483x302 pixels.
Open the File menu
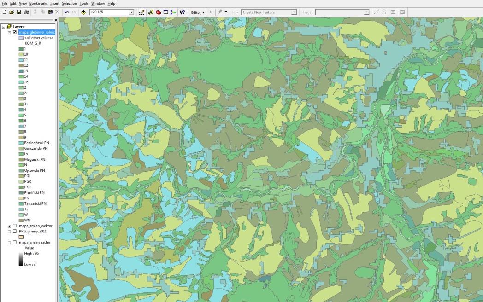4,3
